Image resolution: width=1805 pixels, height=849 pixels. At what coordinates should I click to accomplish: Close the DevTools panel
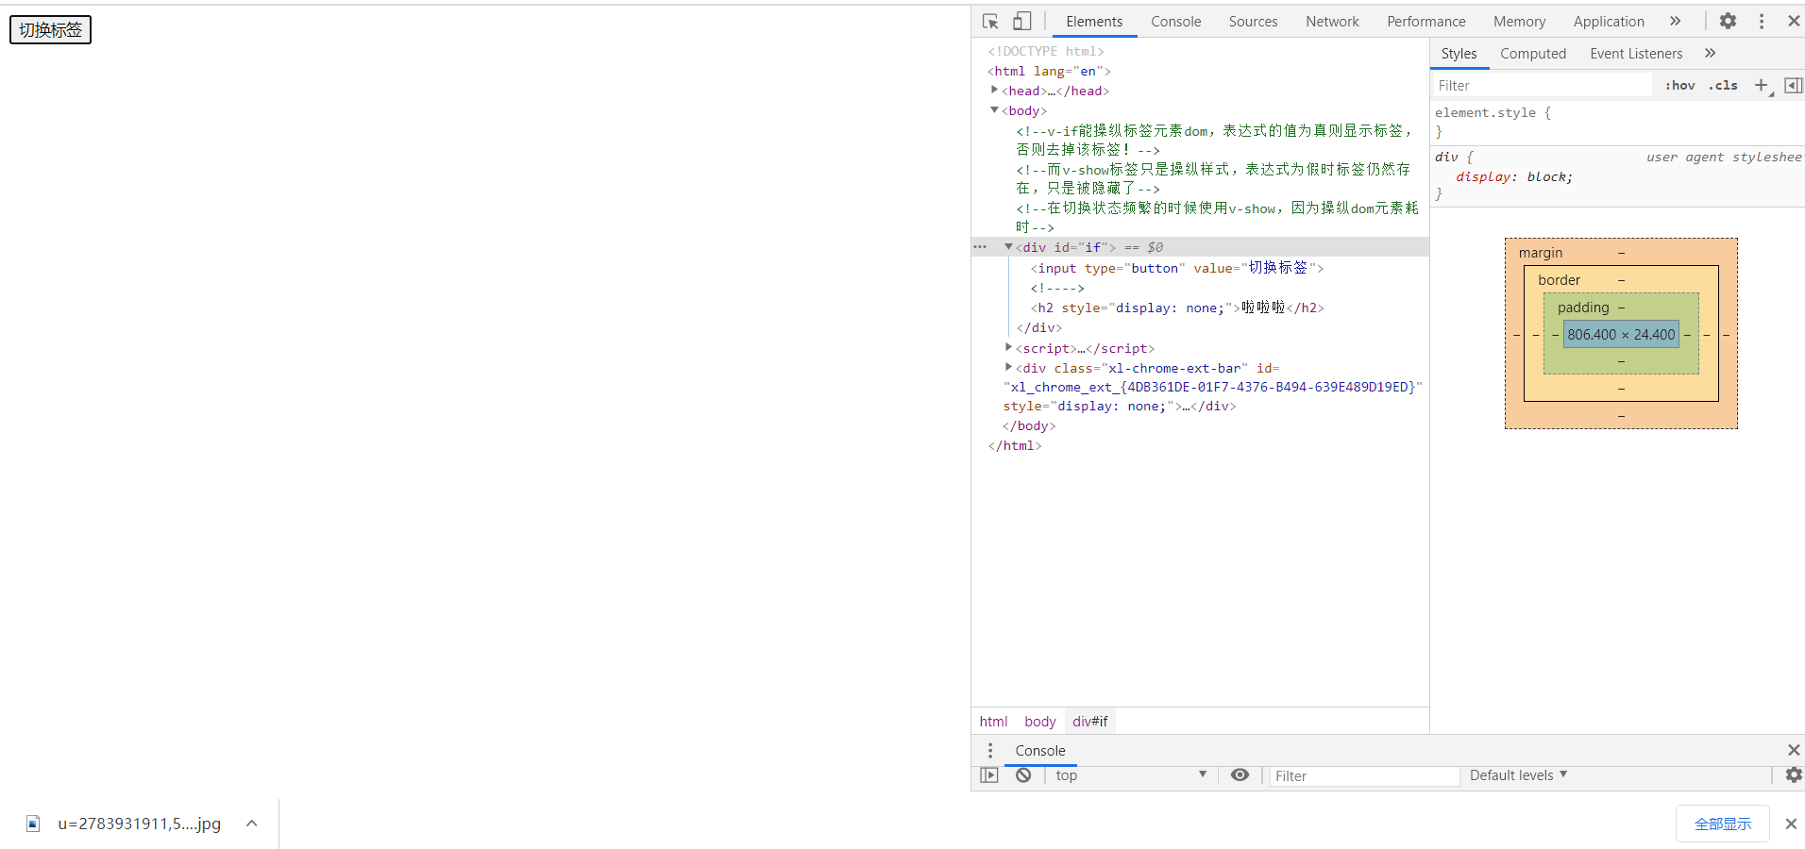(x=1794, y=21)
